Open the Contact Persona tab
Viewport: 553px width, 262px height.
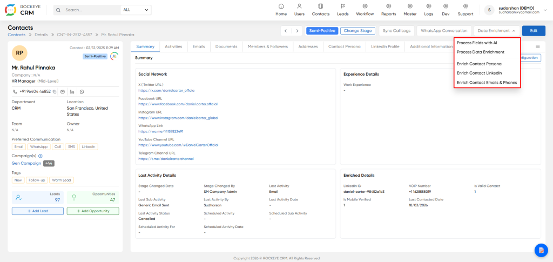coord(345,46)
